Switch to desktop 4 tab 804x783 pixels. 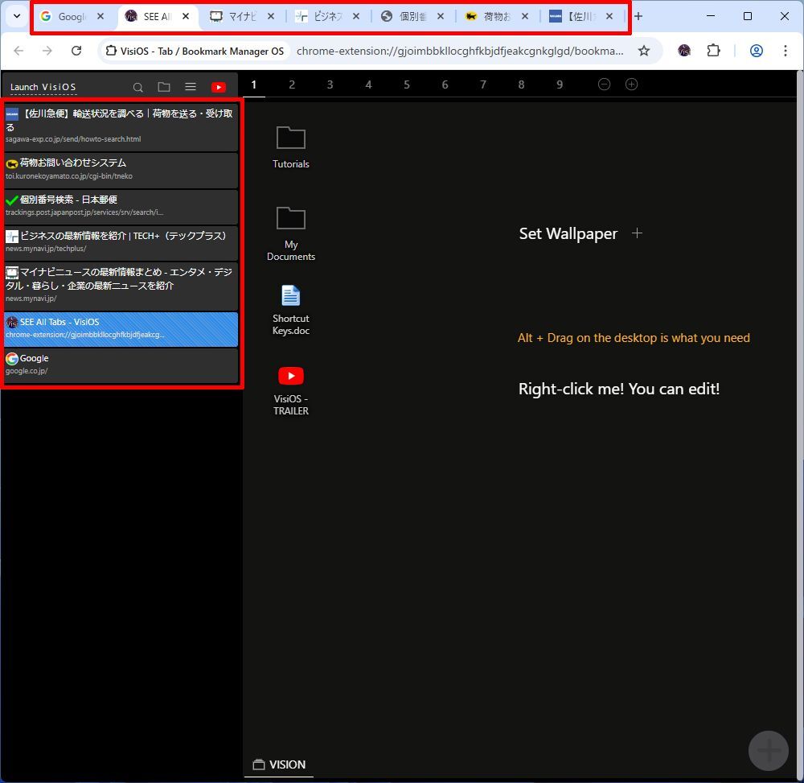pos(368,84)
